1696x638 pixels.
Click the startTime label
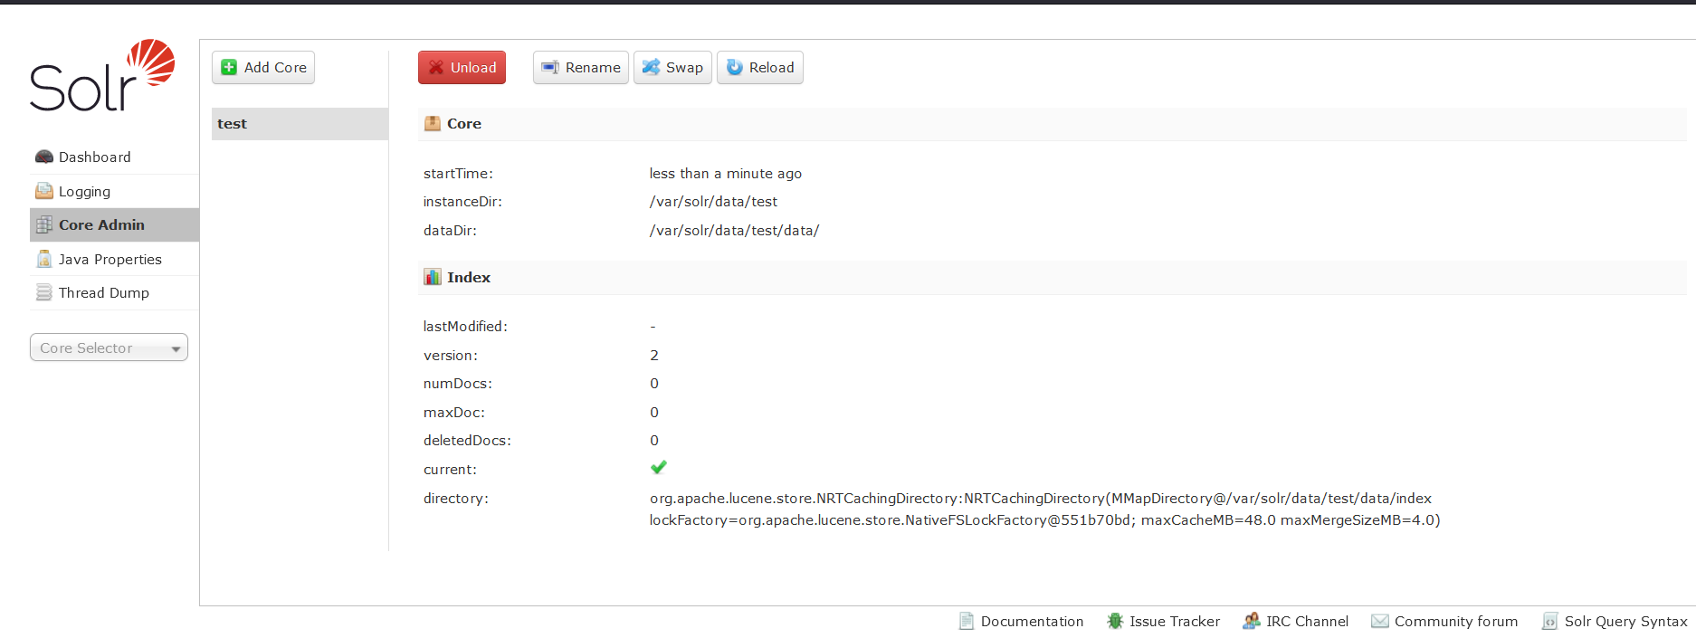coord(458,174)
